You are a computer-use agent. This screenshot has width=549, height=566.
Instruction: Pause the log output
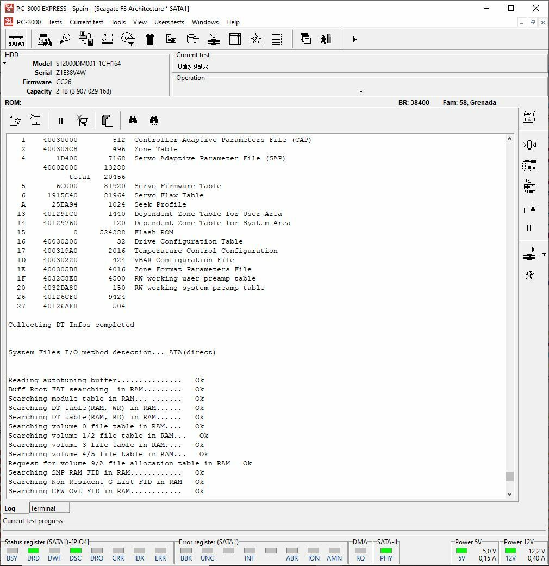click(x=60, y=121)
